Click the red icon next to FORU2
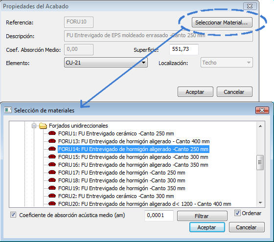The width and height of the screenshot is (274, 242). 52,196
